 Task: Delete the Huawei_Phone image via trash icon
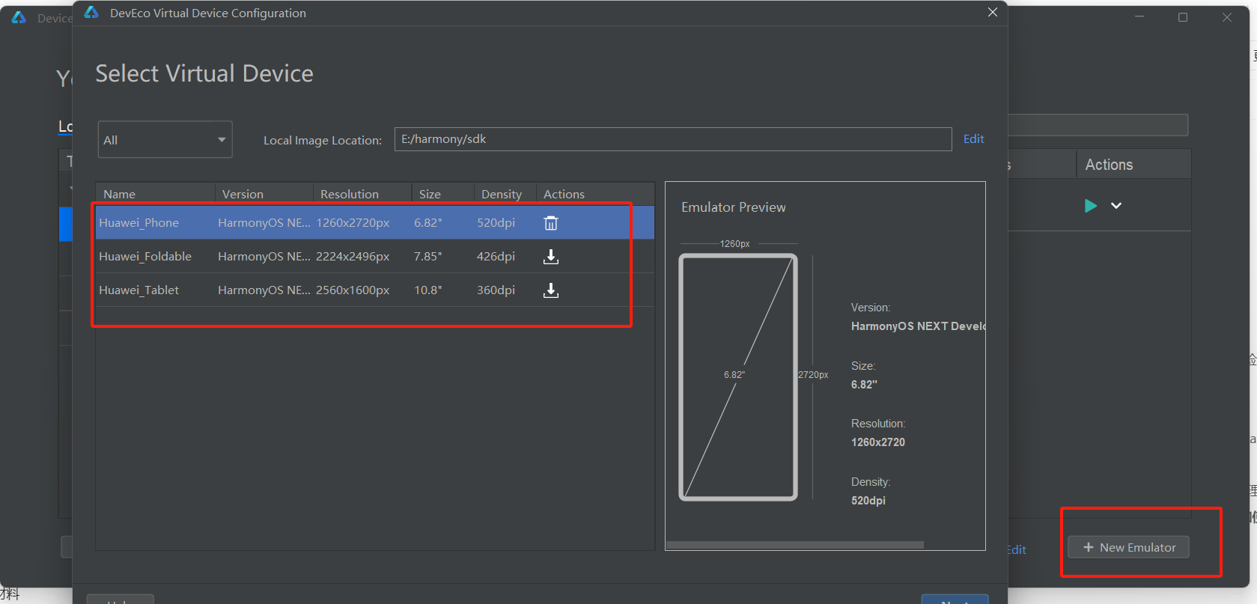coord(551,223)
